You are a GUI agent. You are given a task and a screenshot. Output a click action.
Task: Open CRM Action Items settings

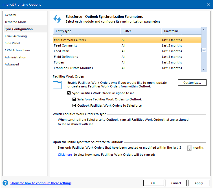(17, 50)
